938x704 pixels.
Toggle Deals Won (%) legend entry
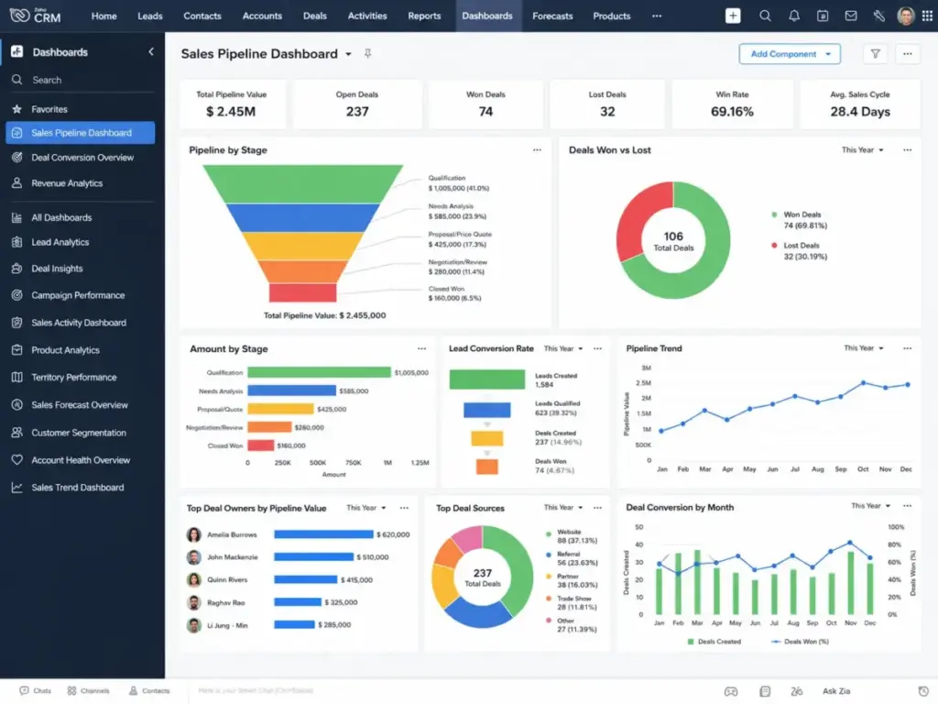pyautogui.click(x=801, y=642)
